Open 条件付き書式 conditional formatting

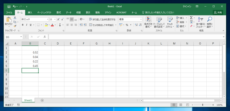click(x=149, y=22)
